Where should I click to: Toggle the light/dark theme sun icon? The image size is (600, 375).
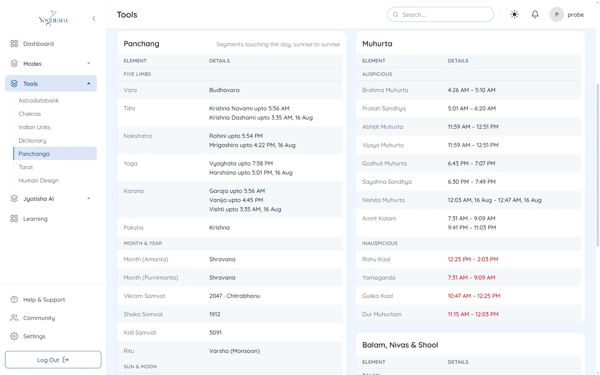pyautogui.click(x=515, y=15)
